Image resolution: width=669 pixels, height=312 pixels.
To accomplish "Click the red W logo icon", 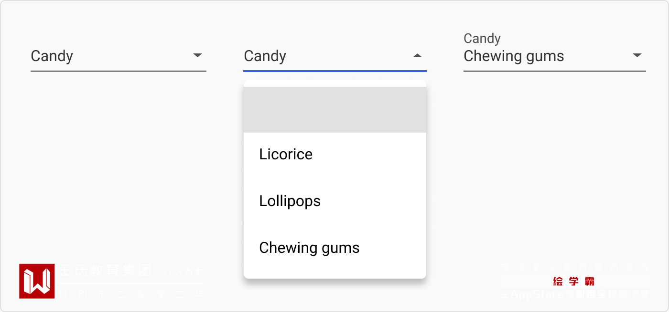I will pos(37,281).
